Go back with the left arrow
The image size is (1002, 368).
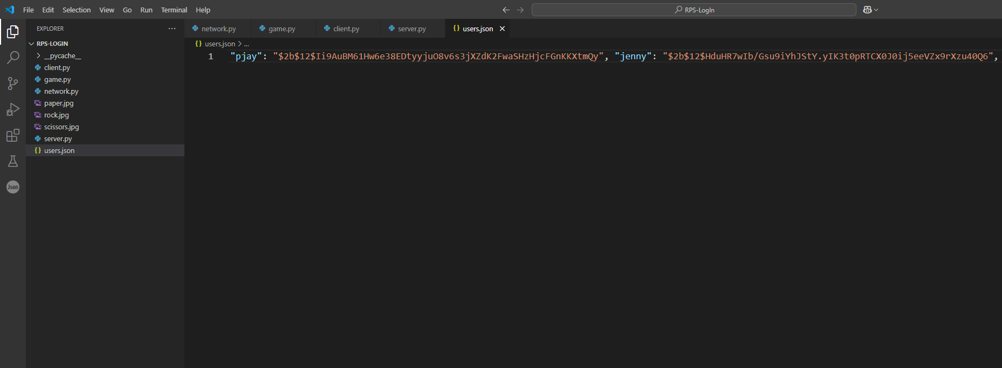pyautogui.click(x=506, y=10)
